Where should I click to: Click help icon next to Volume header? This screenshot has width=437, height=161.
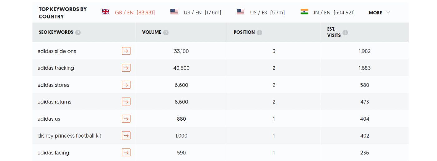point(166,33)
